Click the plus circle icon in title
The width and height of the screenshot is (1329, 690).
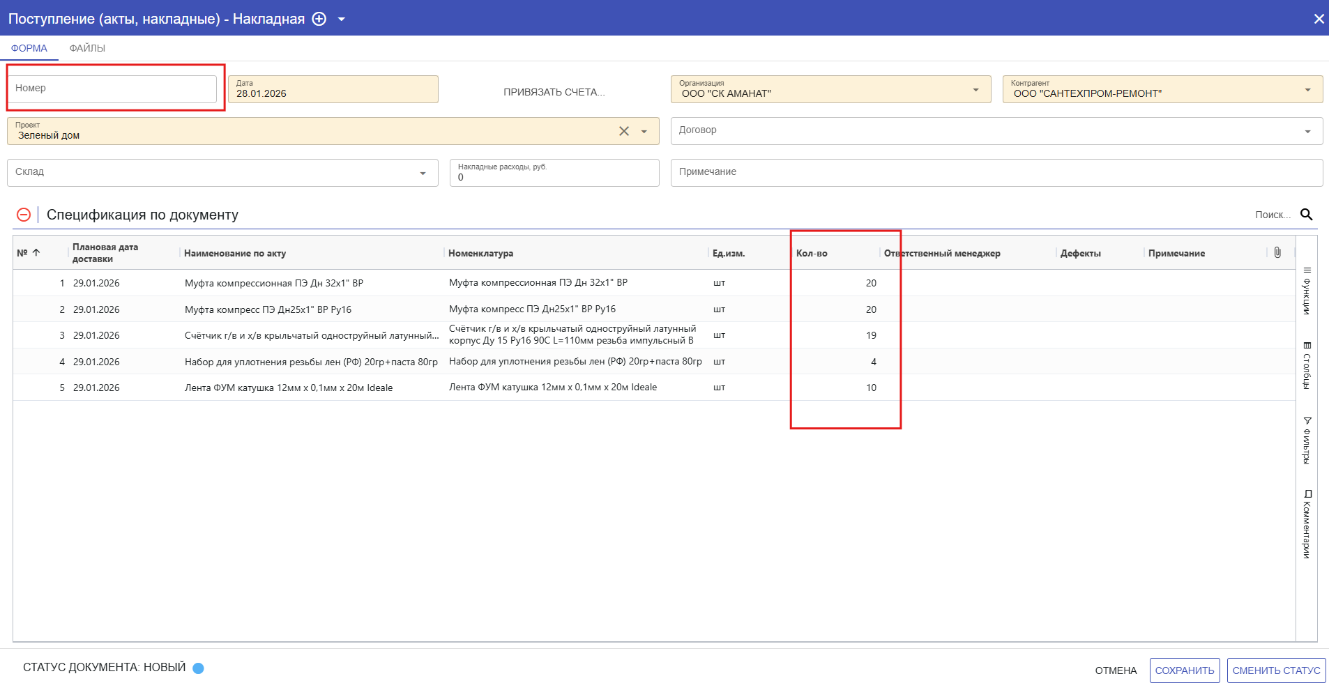(319, 19)
